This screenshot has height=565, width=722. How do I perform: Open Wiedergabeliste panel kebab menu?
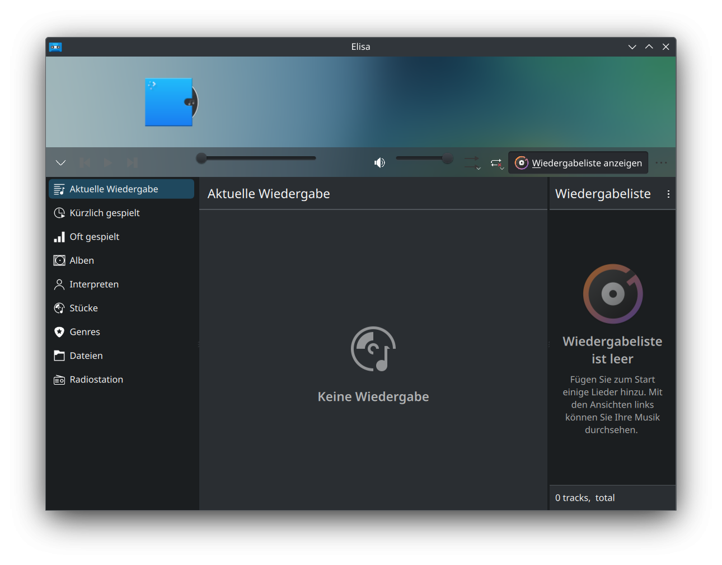click(668, 194)
